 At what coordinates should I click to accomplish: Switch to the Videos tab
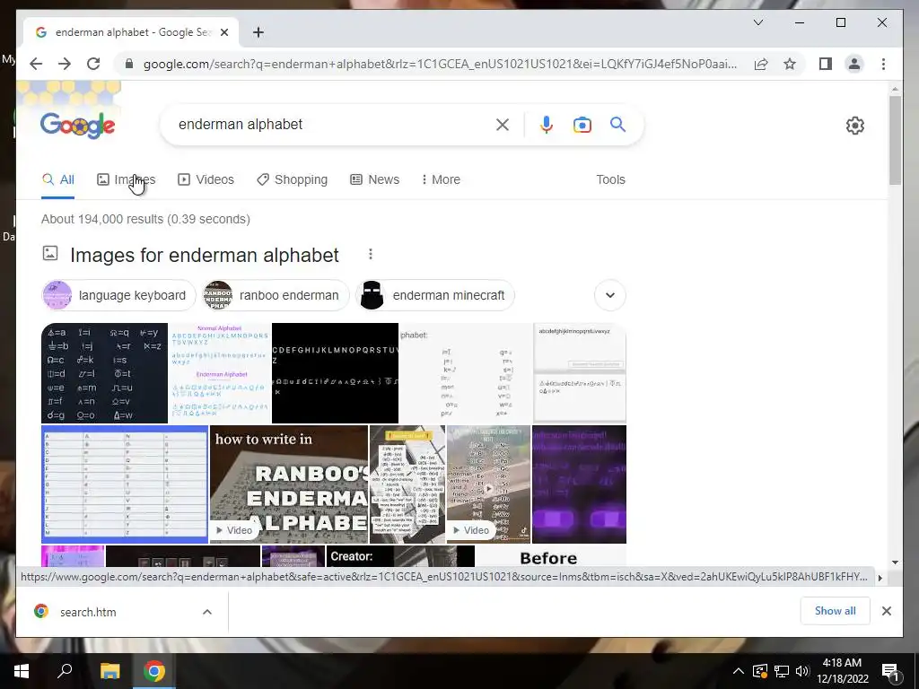click(x=206, y=179)
